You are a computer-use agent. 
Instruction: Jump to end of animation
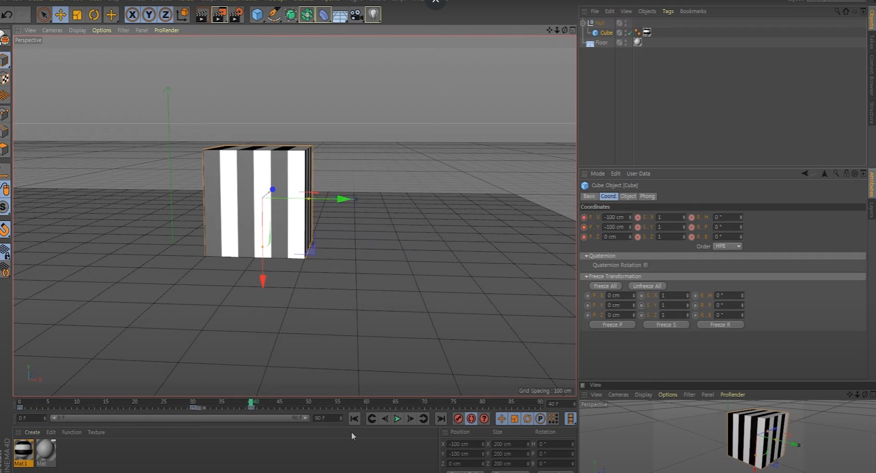click(441, 419)
